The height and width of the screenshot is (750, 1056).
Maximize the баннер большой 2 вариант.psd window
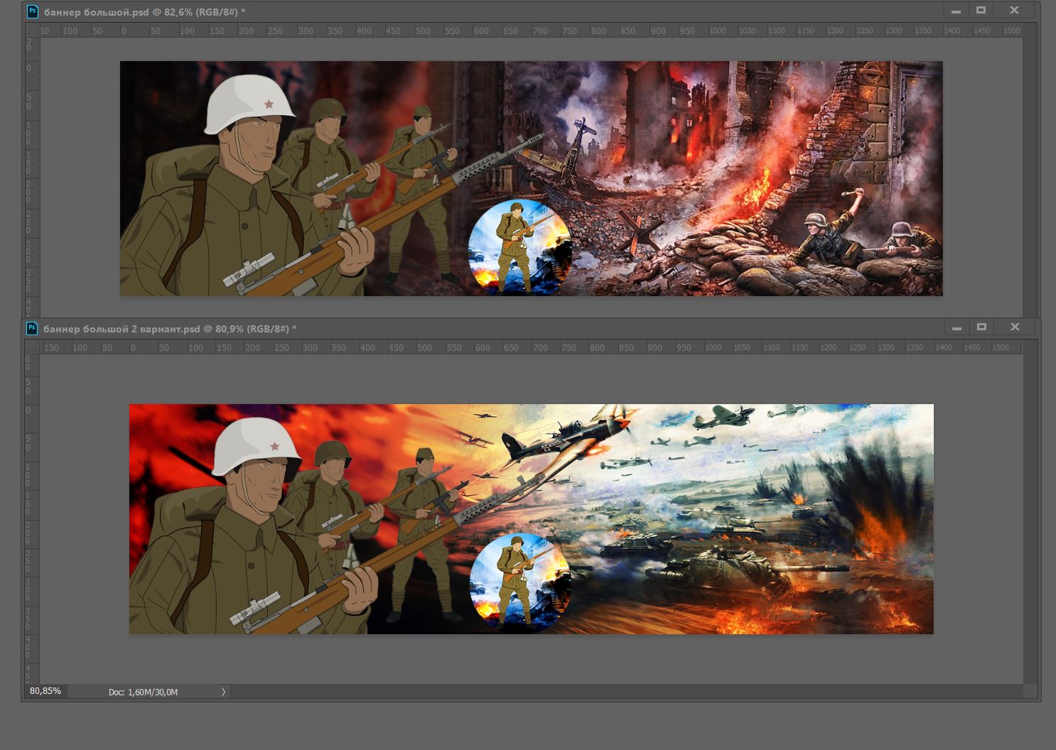pos(982,327)
